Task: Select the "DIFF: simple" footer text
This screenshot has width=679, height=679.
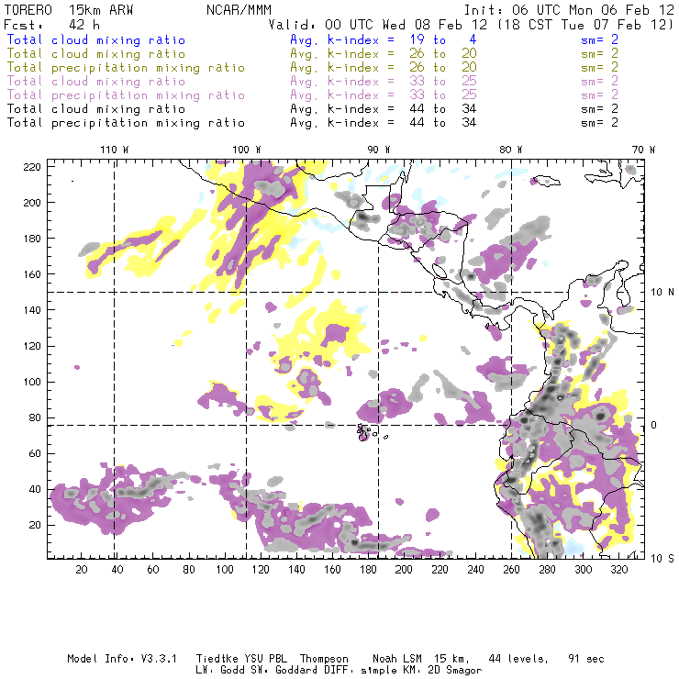Action: click(x=362, y=671)
